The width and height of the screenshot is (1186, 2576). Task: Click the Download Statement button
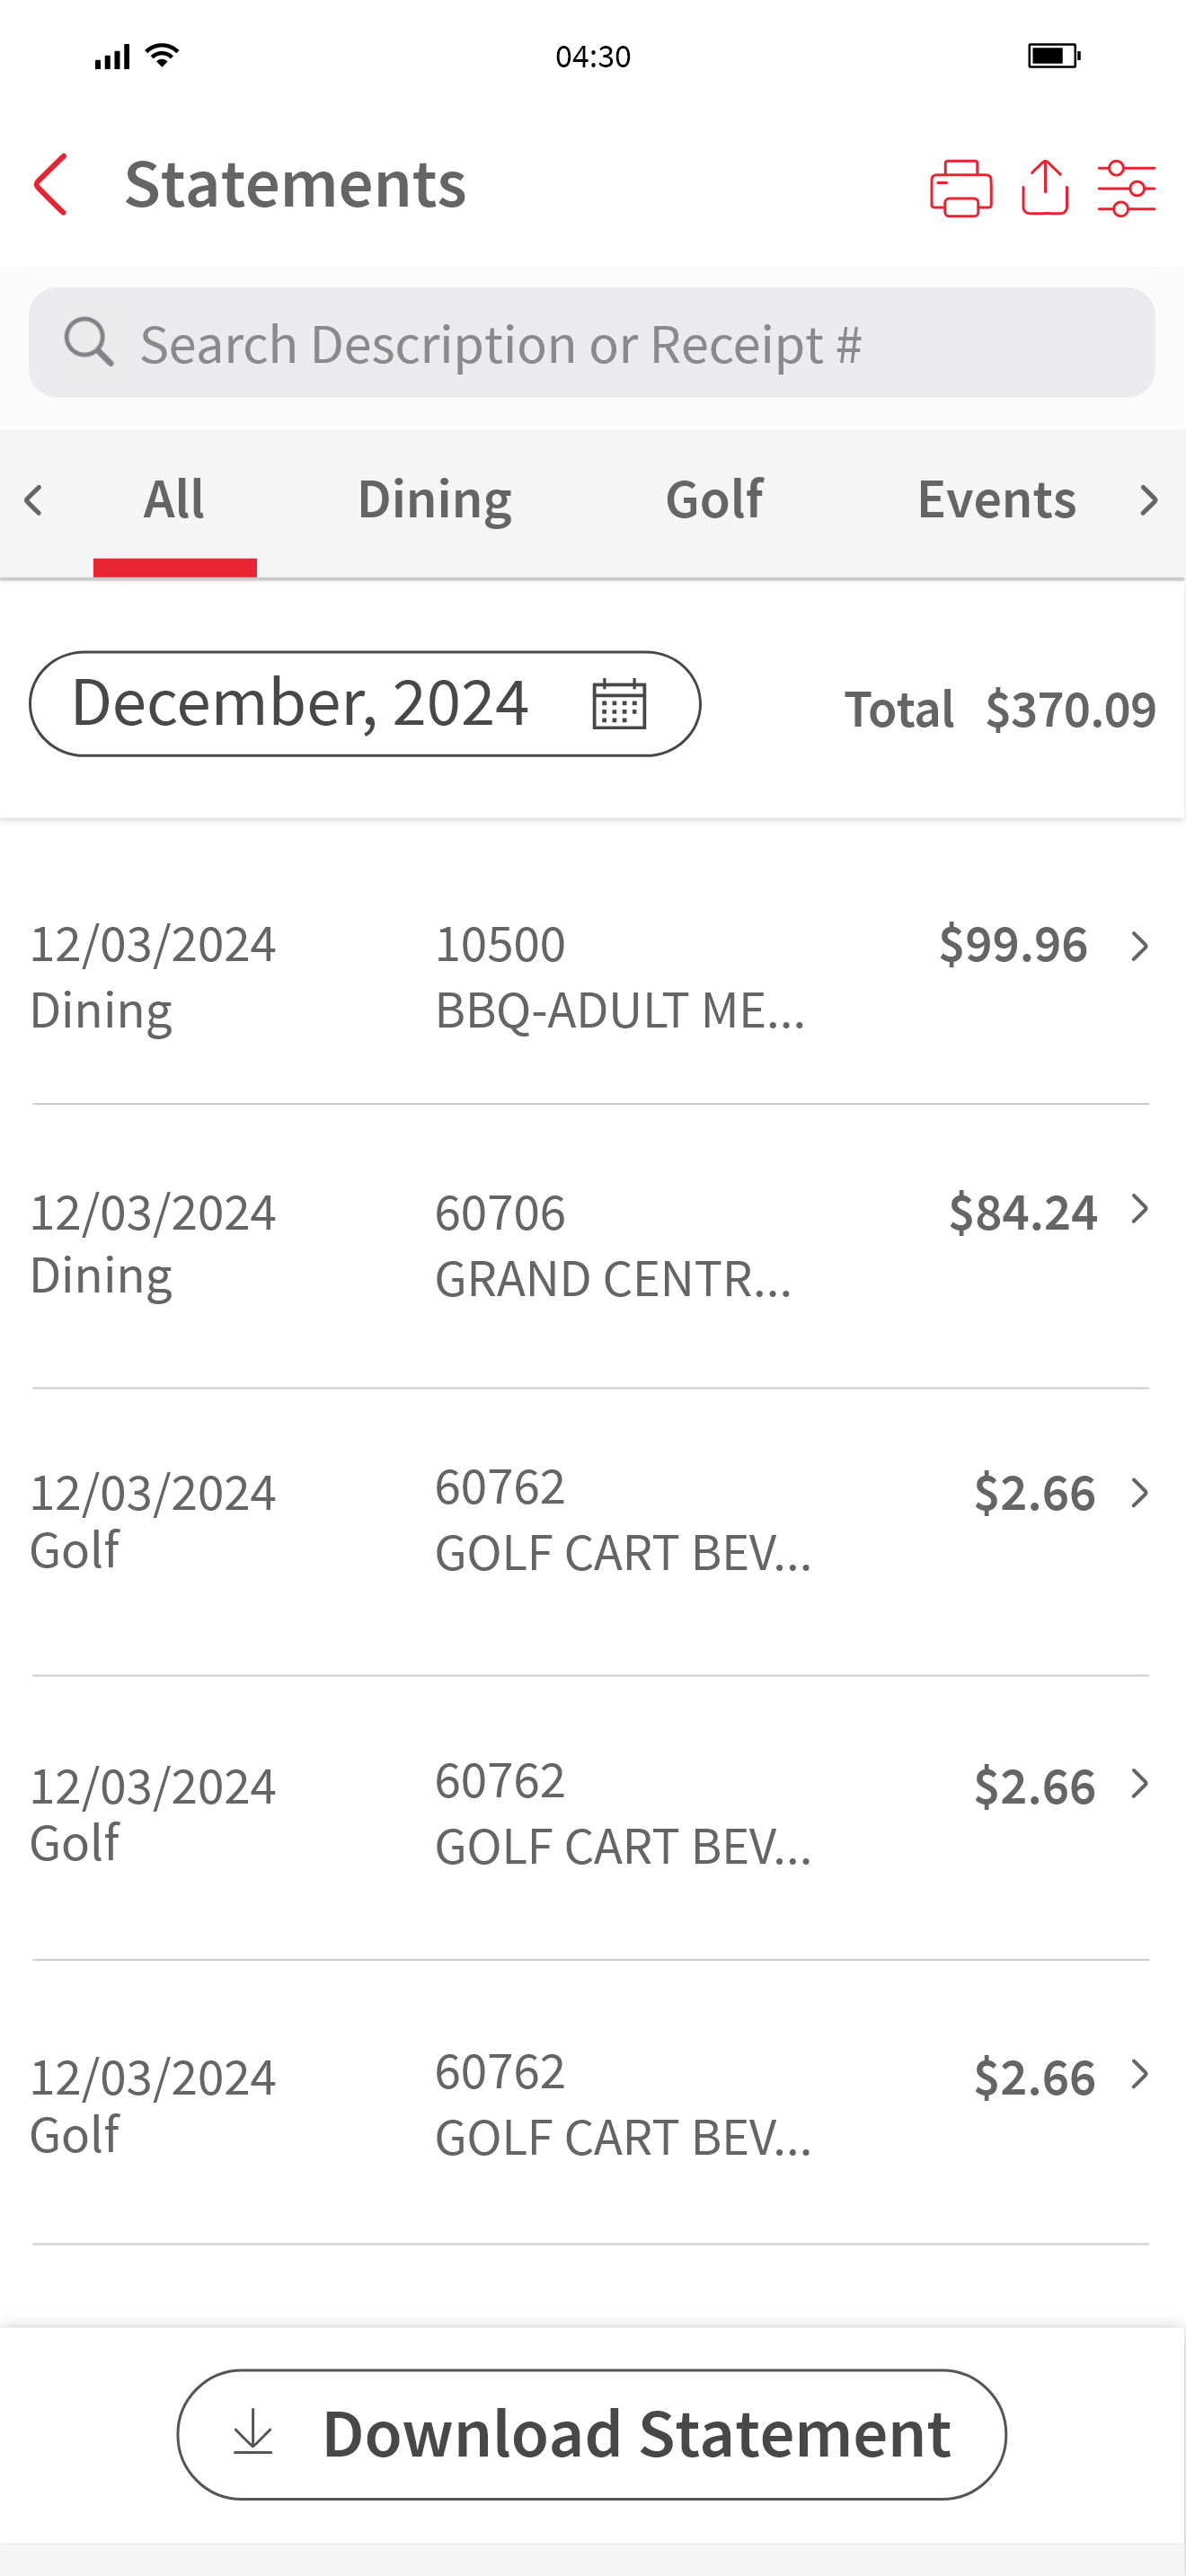[592, 2433]
